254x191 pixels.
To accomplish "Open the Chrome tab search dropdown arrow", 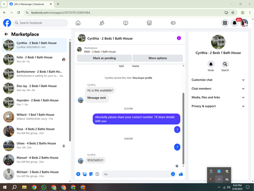I will [4, 4].
